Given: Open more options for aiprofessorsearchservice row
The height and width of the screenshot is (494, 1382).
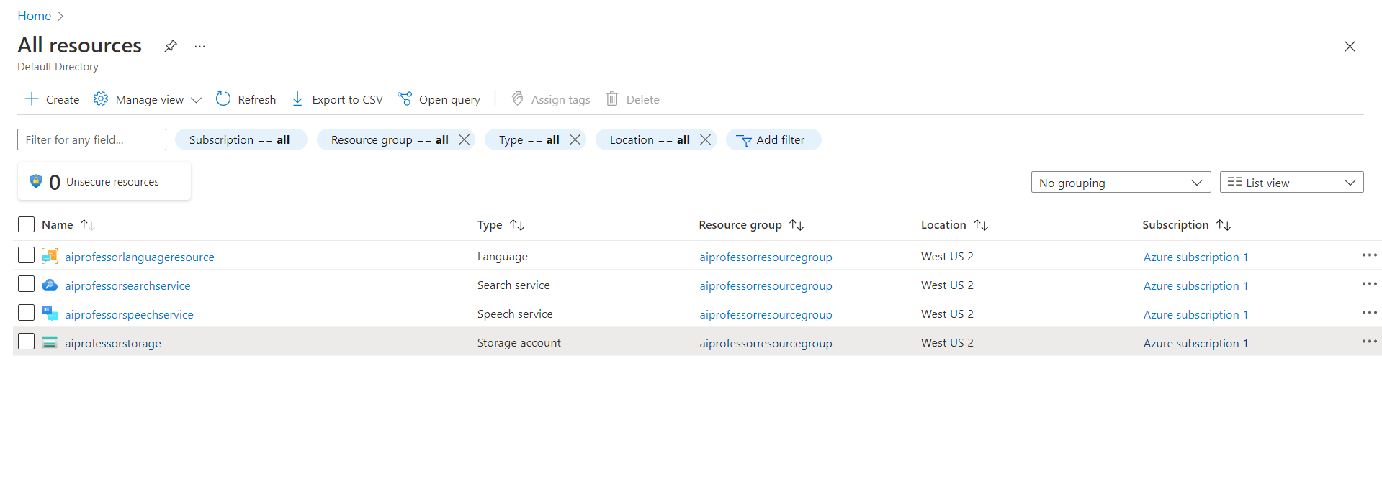Looking at the screenshot, I should tap(1369, 284).
